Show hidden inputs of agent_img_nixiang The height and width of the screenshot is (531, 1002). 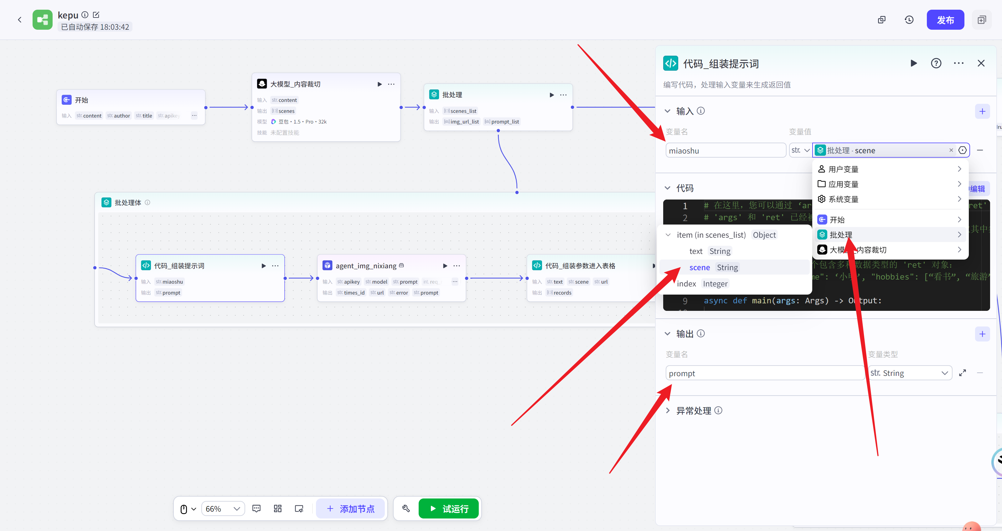coord(455,282)
